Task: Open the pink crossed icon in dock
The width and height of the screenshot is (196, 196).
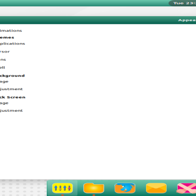Action: point(187,188)
